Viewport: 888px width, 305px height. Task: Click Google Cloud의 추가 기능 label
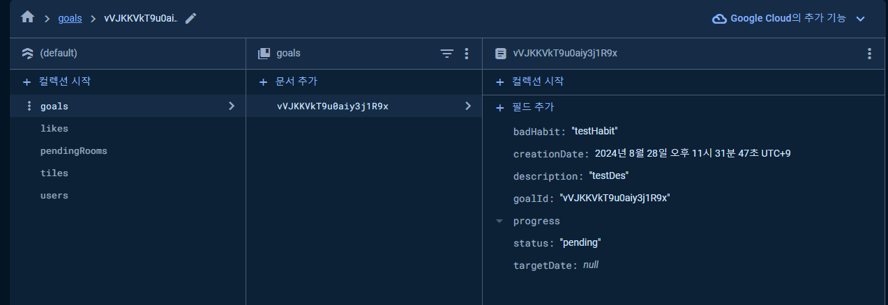pos(788,19)
